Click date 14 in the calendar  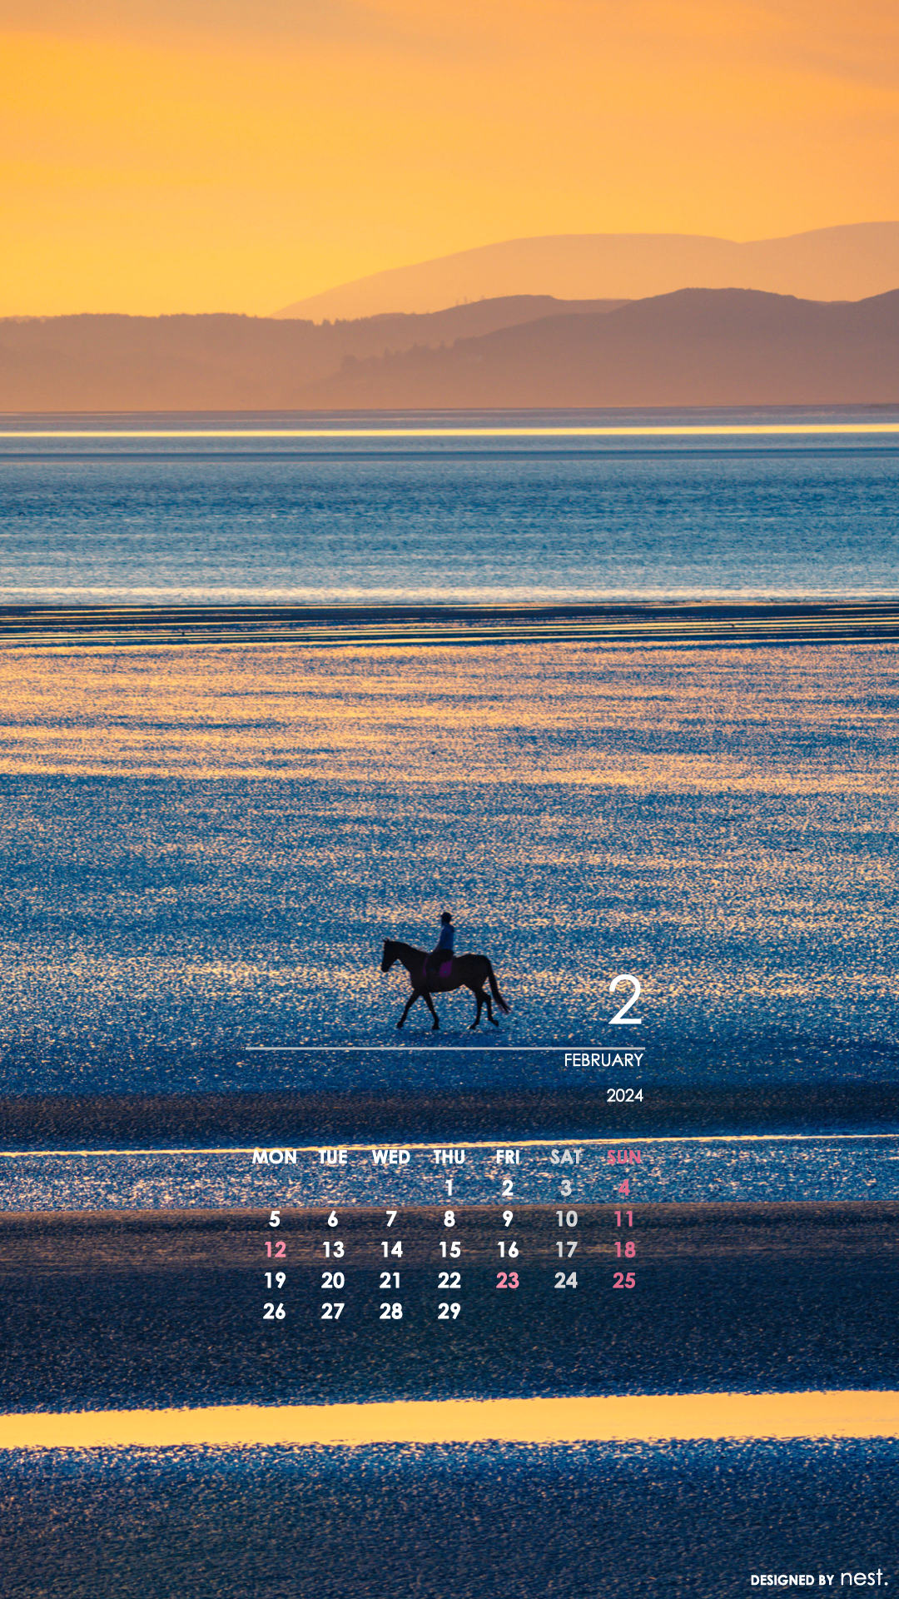(x=391, y=1250)
